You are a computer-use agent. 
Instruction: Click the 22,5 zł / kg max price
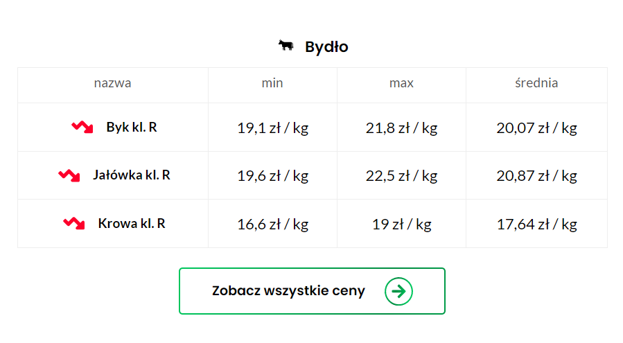[401, 176]
